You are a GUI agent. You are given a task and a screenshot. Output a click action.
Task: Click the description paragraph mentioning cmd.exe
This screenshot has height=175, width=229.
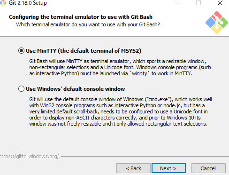click(121, 111)
